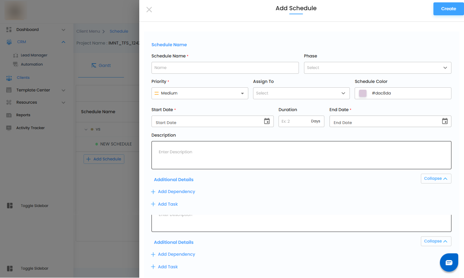Open the Phase dropdown

[377, 68]
